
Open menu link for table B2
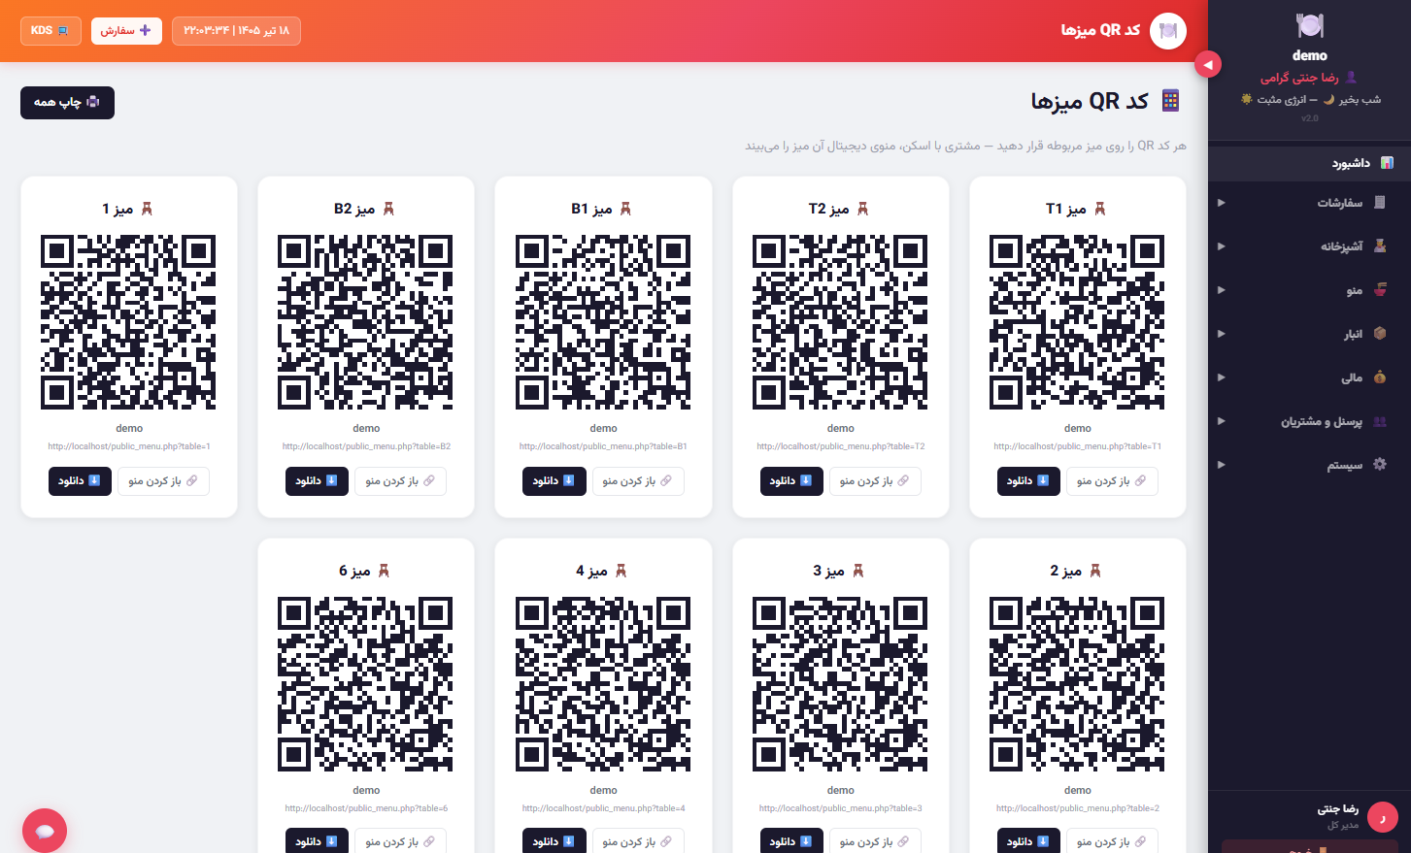[x=400, y=481]
